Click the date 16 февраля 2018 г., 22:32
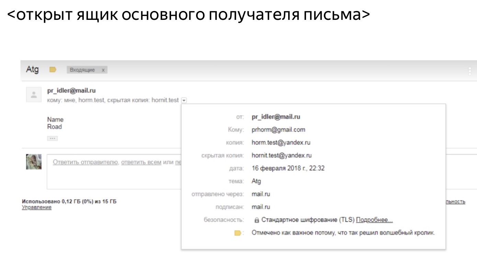477x263 pixels. 288,168
